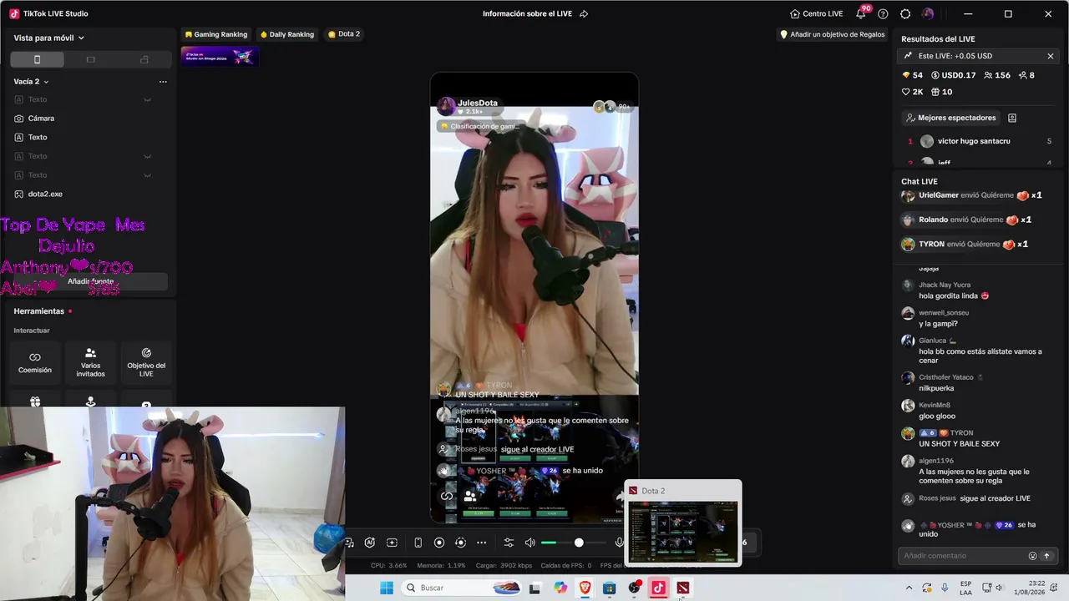Screen dimensions: 1069x601
Task: Open the Objetivo del LIVE tool
Action: (146, 363)
